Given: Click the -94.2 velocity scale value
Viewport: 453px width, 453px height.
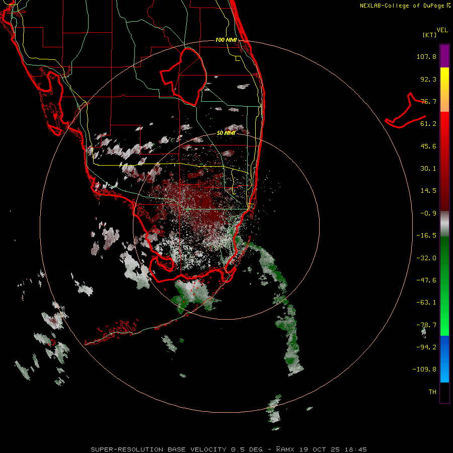Looking at the screenshot, I should tap(426, 347).
